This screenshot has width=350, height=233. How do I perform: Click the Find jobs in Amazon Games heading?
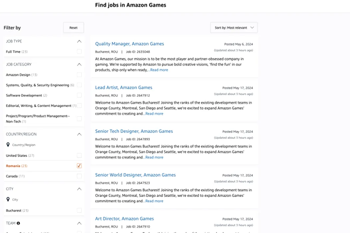[x=130, y=5]
